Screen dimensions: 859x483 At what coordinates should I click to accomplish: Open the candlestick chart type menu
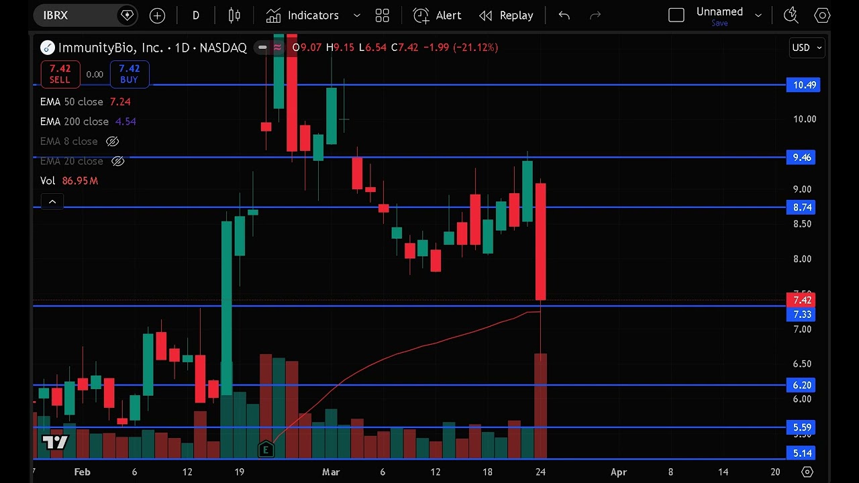(234, 15)
